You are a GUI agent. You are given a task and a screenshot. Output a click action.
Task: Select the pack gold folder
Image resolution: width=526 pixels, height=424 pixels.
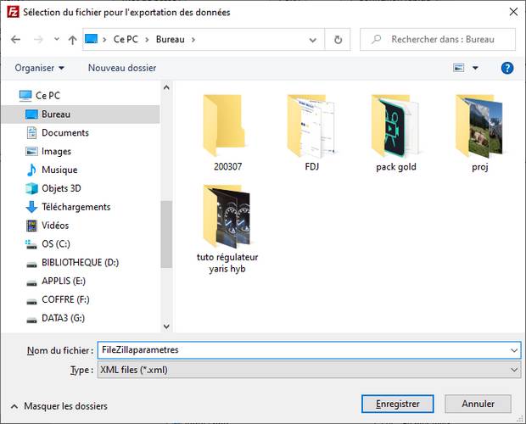(396, 133)
